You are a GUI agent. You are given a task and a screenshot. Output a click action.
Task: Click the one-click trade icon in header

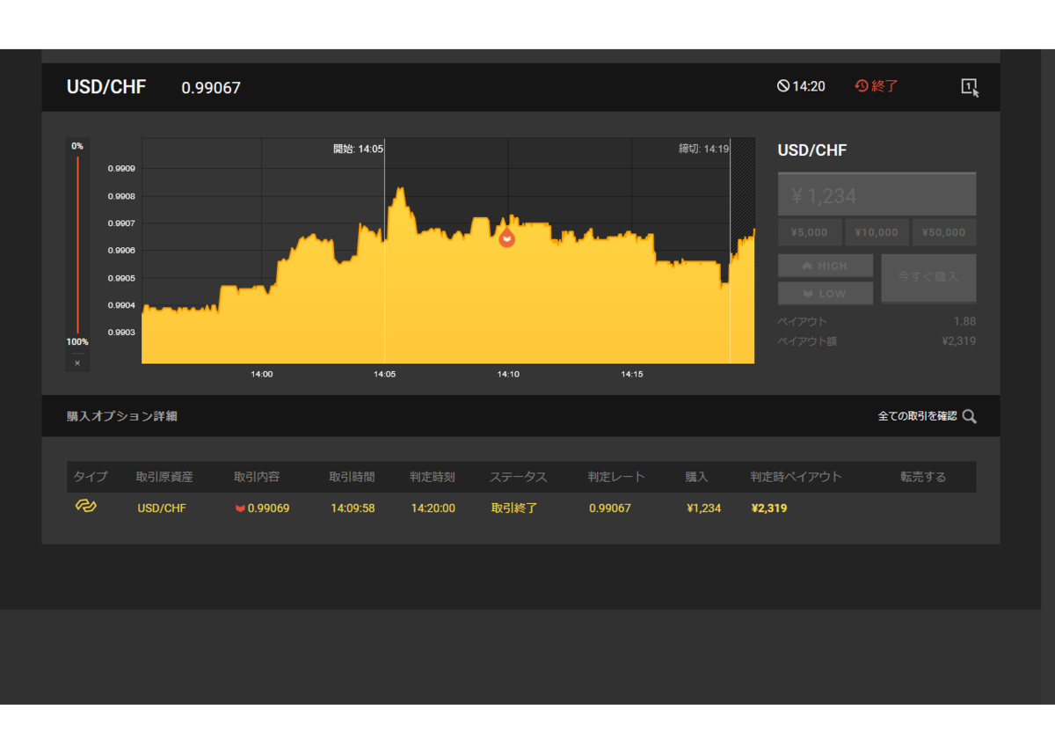pyautogui.click(x=969, y=87)
